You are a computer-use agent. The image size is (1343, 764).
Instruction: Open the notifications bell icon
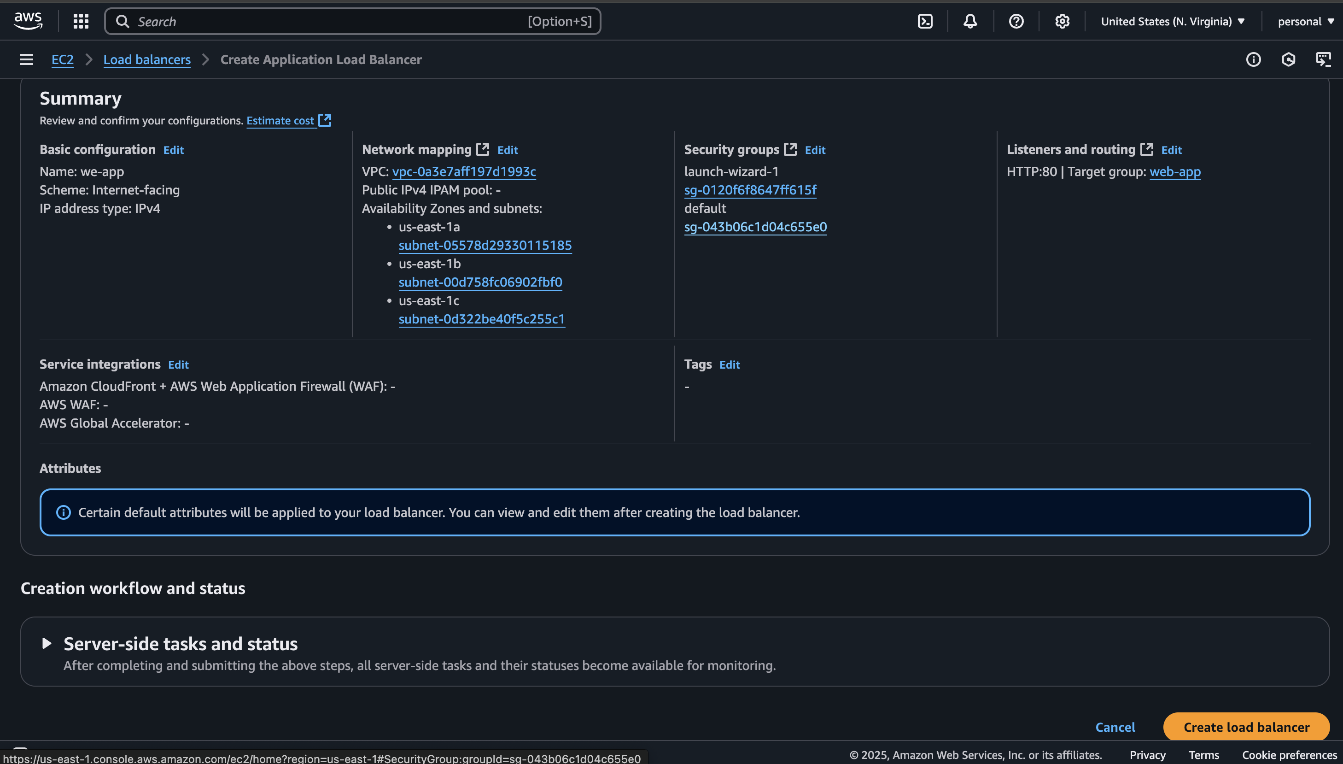tap(970, 21)
